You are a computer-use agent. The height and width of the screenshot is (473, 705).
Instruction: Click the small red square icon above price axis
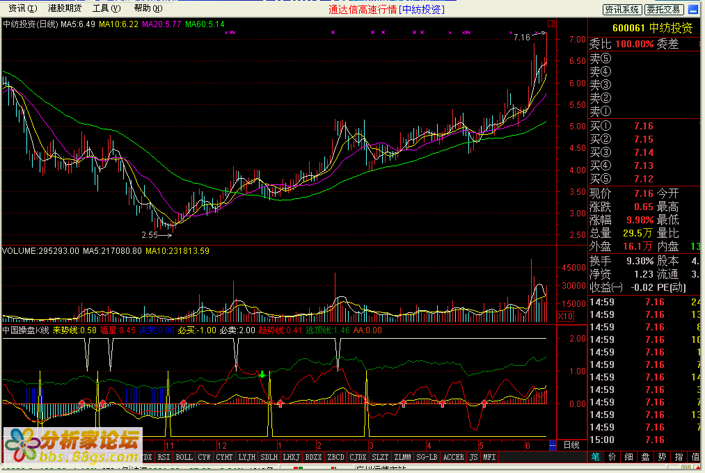point(550,24)
